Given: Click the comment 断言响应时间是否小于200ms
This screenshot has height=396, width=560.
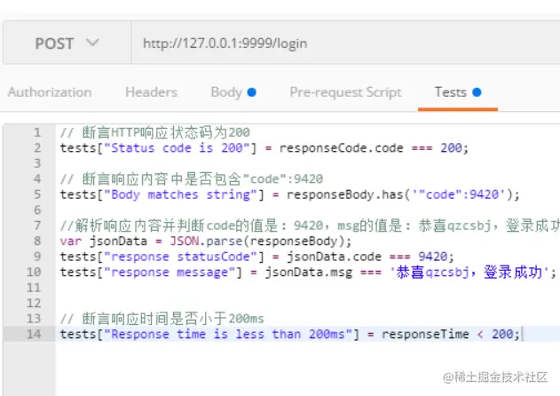Looking at the screenshot, I should 162,319.
